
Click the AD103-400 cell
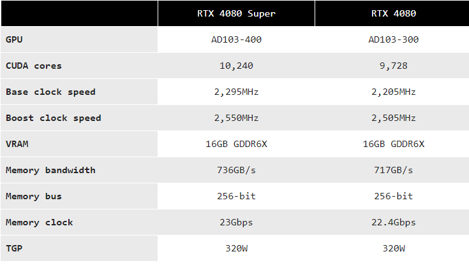(236, 39)
